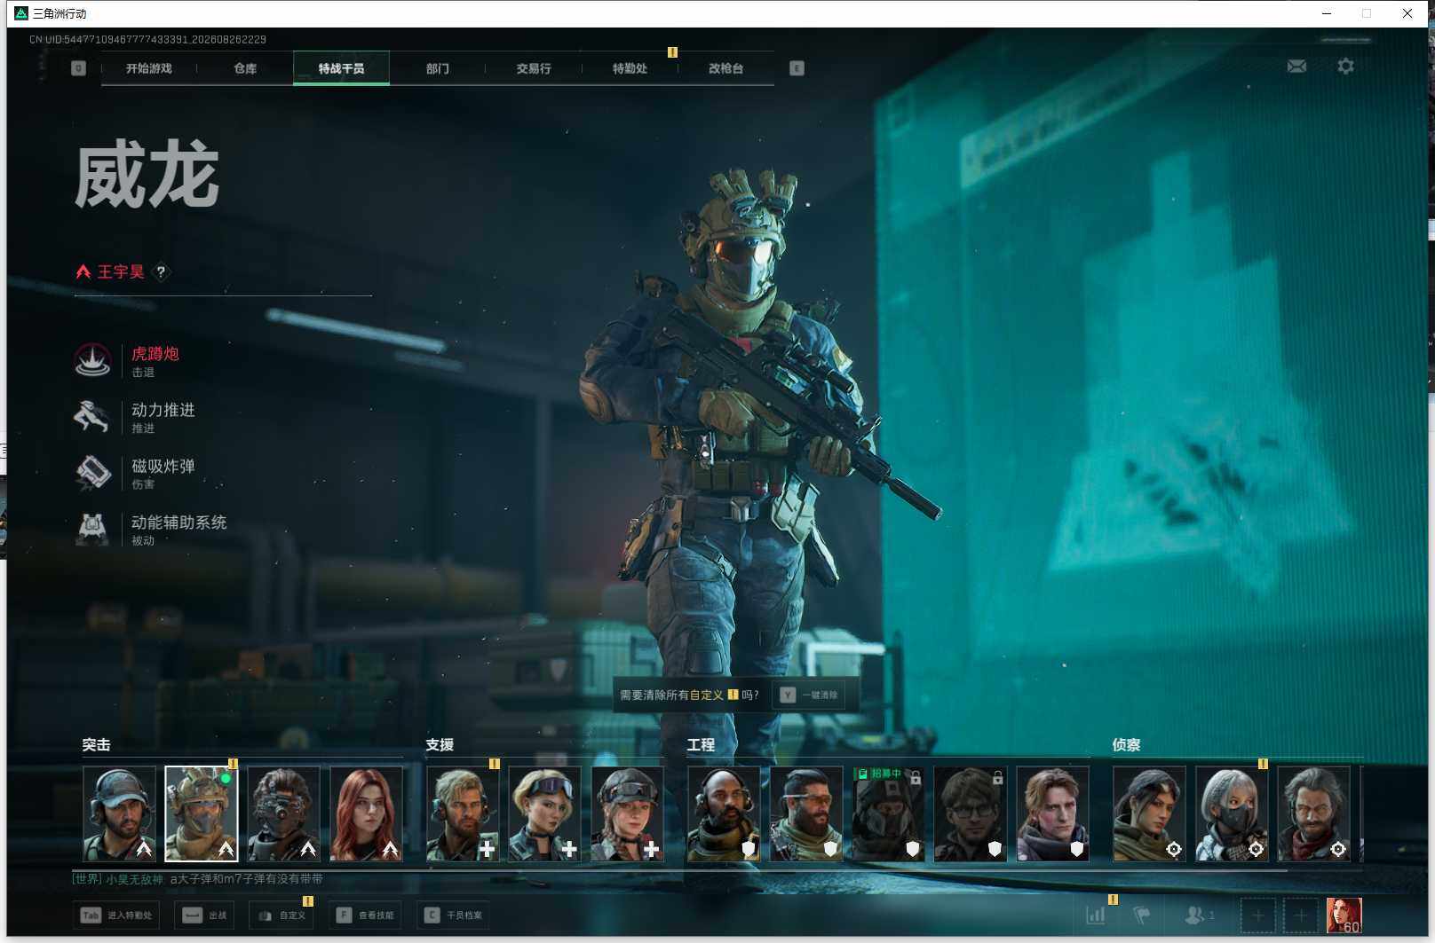1435x943 pixels.
Task: Click the flags icon in bottom bar
Action: [1142, 915]
